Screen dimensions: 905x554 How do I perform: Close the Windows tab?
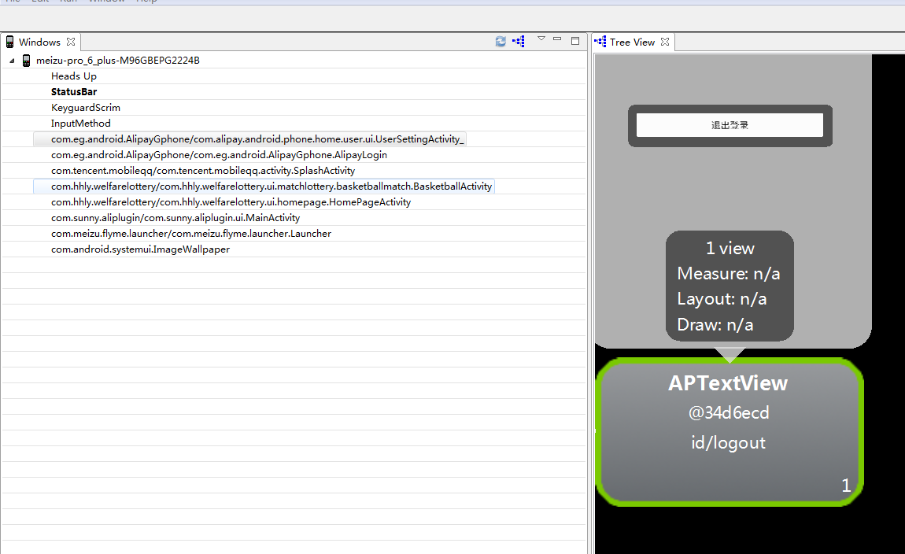pyautogui.click(x=71, y=42)
